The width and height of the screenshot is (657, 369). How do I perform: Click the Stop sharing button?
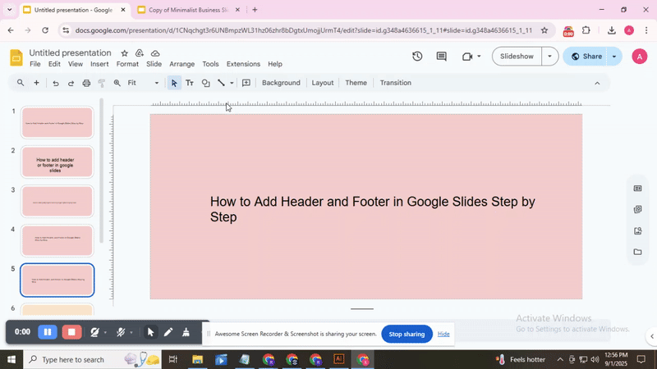[x=407, y=334]
